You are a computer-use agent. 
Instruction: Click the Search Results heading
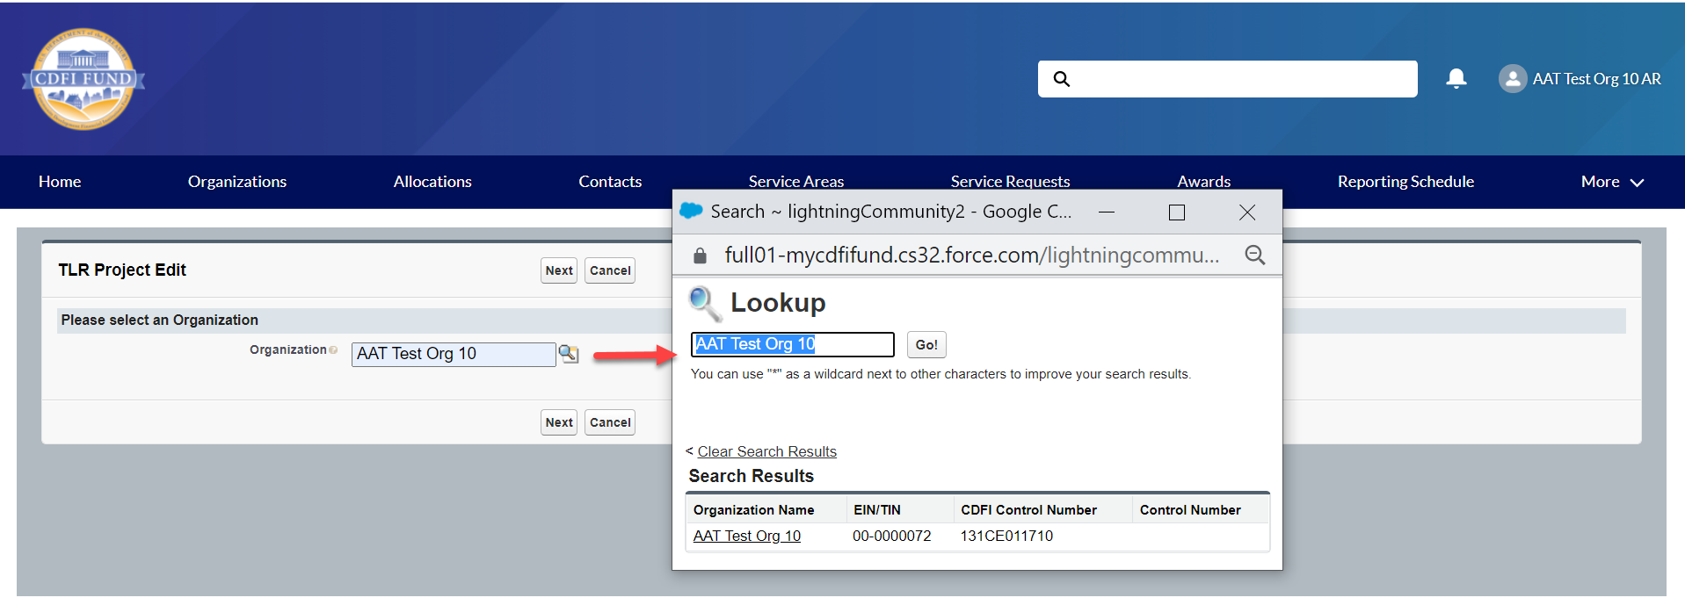point(752,476)
